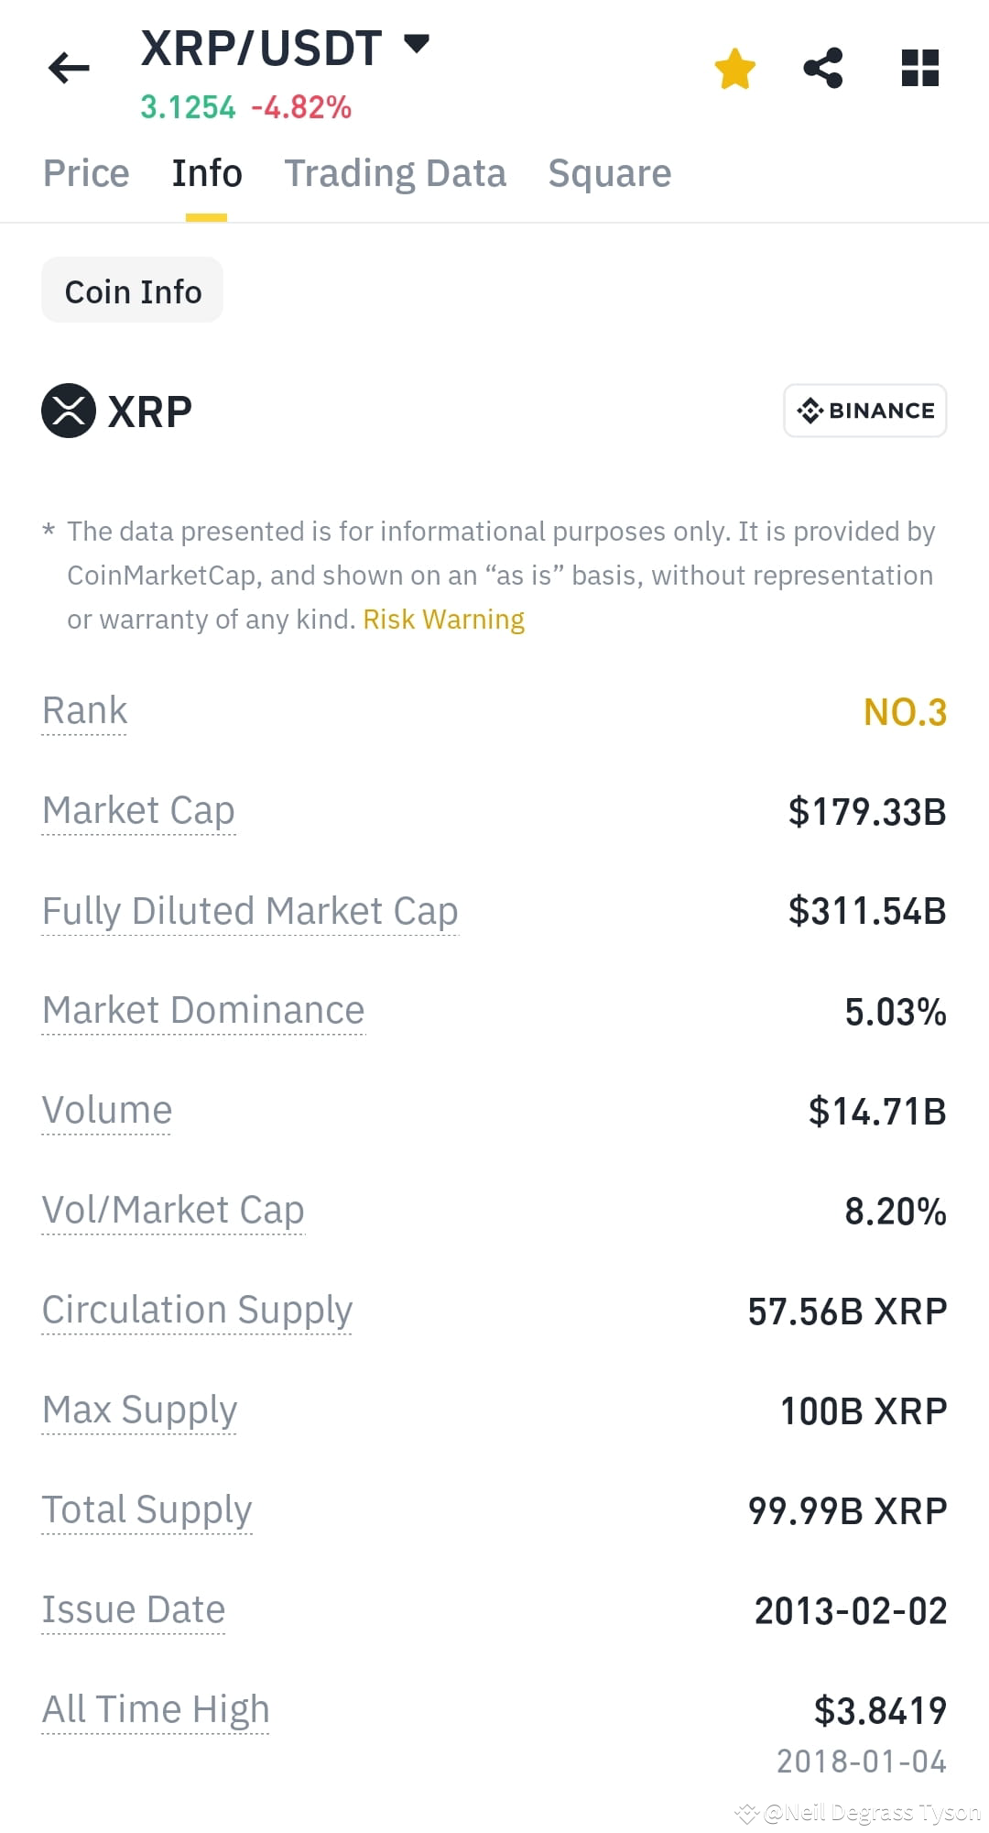Go back using the left arrow
Screen dimensions: 989x1833
[x=69, y=68]
